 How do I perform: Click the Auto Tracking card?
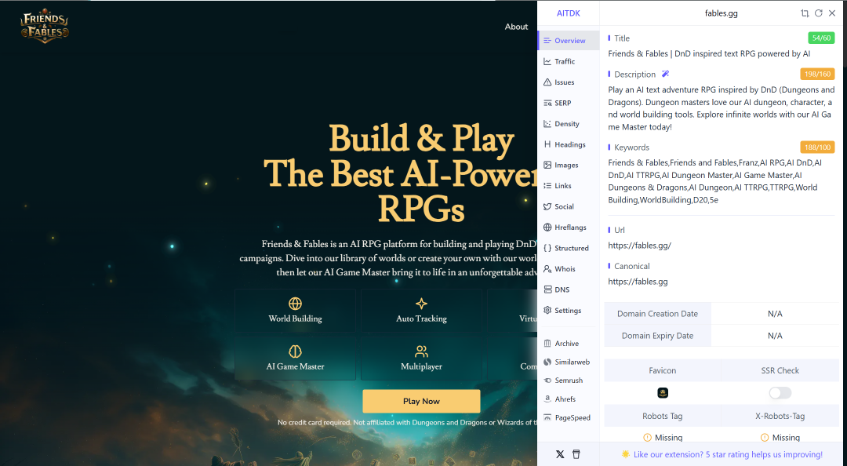421,311
